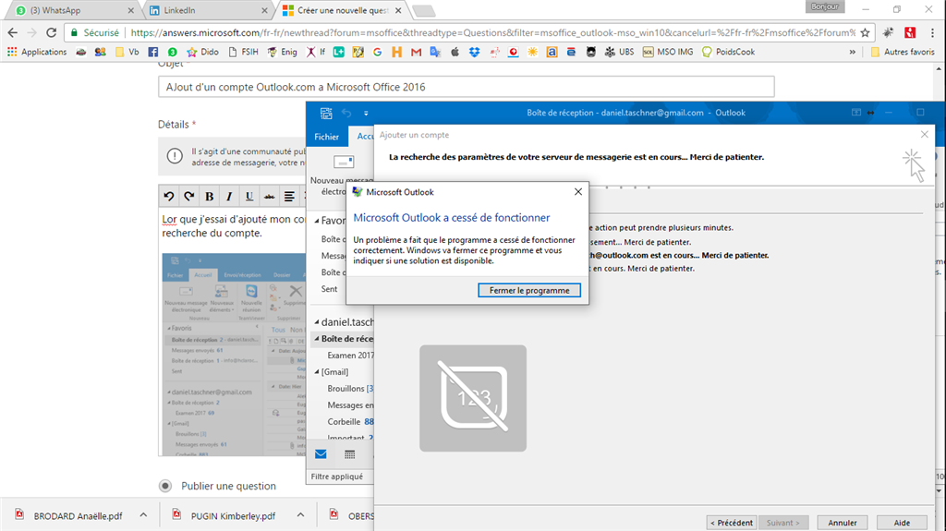The image size is (946, 531).
Task: Toggle italic formatting in the forum editor
Action: tap(229, 196)
